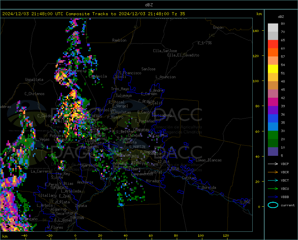The height and width of the screenshot is (240, 298).
Task: Click the 'Mirador' map label
Action: pos(153,181)
